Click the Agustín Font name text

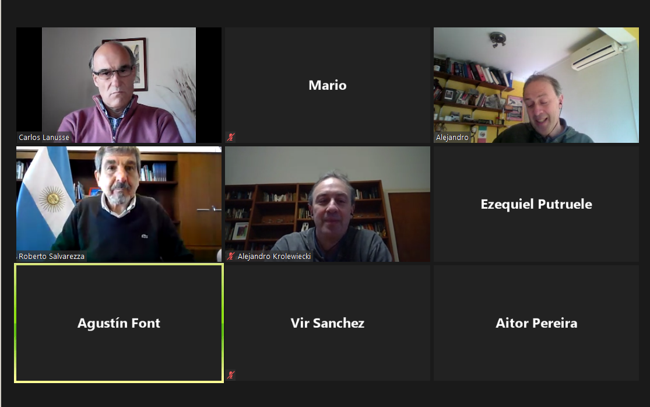pos(118,323)
